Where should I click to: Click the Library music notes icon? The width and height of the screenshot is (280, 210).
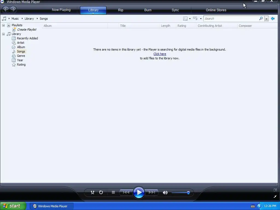[x=8, y=34]
